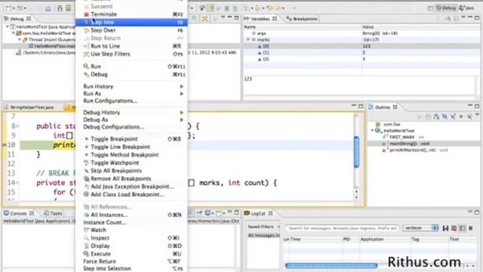Image resolution: width=483 pixels, height=272 pixels.
Task: Switch to the Debug perspective button
Action: tap(446, 8)
